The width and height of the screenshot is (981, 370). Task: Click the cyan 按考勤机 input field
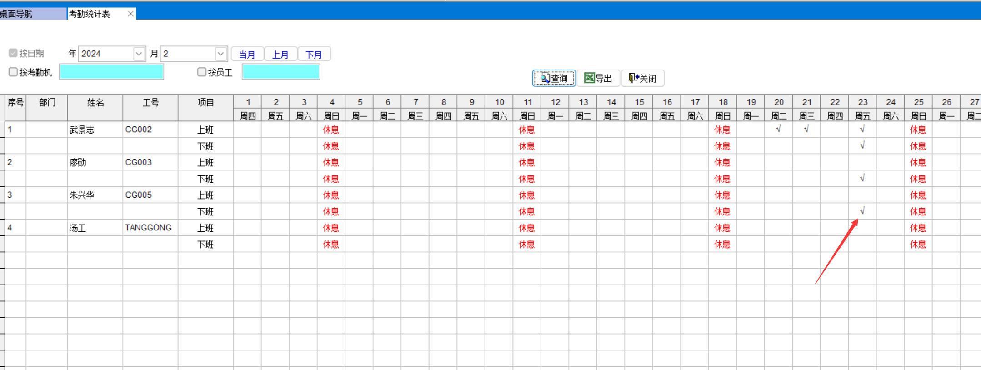pos(111,72)
